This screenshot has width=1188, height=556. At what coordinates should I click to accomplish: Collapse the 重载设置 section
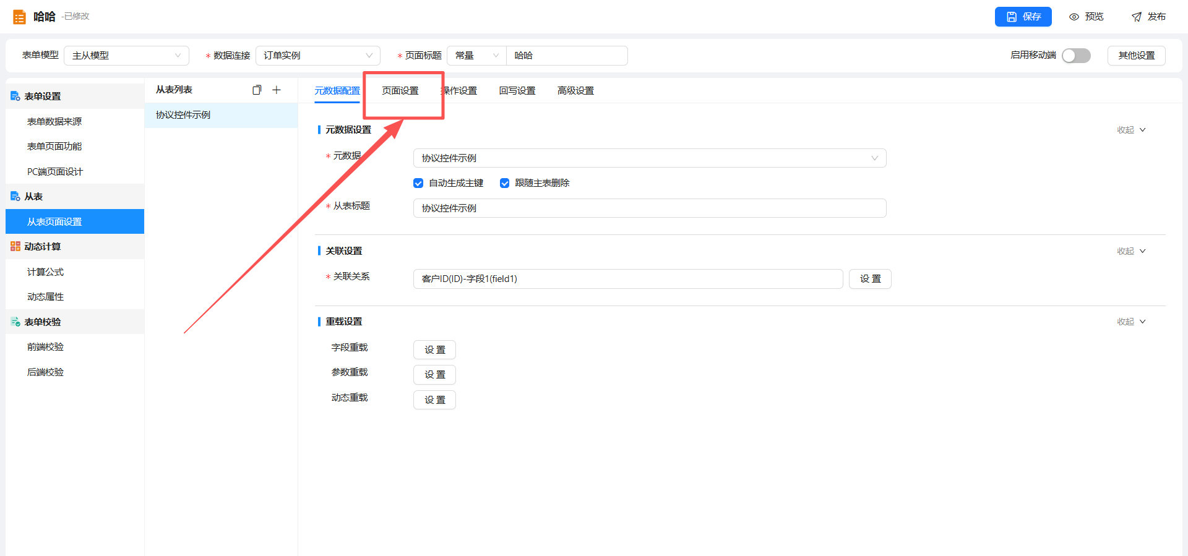click(1131, 322)
